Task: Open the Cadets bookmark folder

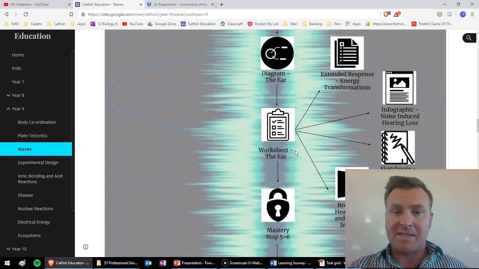Action: [33, 24]
